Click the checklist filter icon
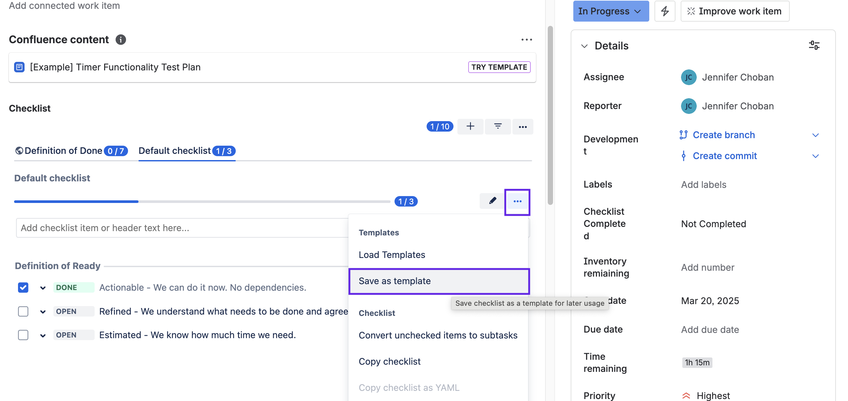The image size is (848, 401). [497, 126]
